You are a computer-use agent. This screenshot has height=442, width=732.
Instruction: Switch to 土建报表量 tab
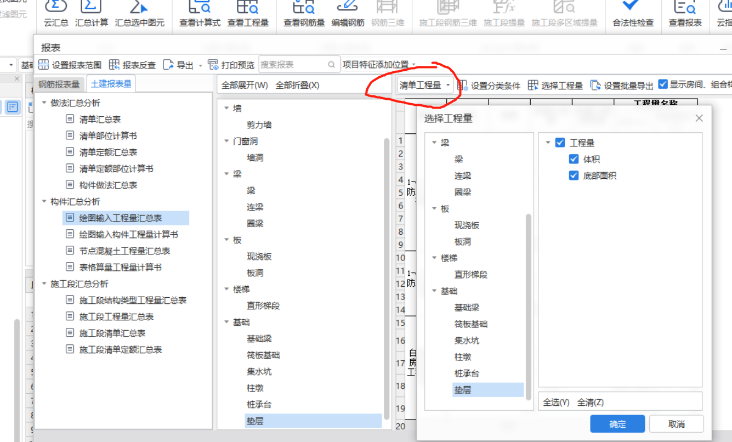tap(111, 84)
